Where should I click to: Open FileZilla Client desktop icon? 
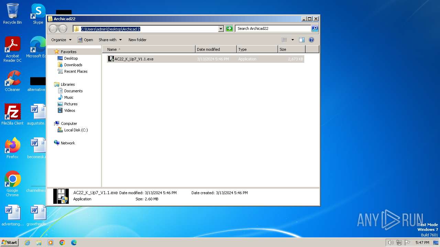click(12, 115)
